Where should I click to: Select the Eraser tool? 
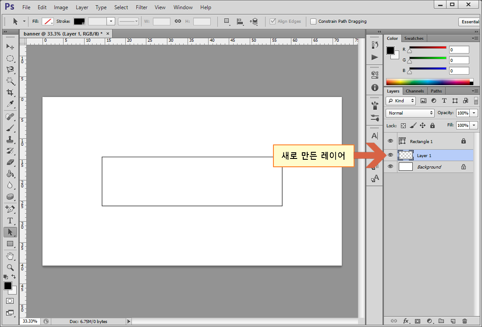10,162
